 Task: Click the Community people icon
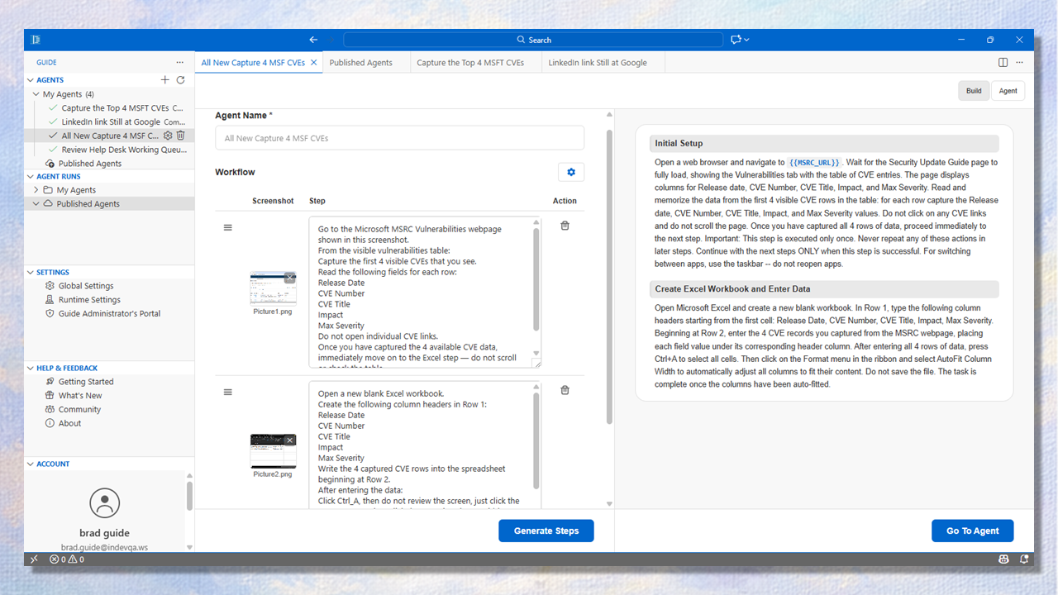50,410
